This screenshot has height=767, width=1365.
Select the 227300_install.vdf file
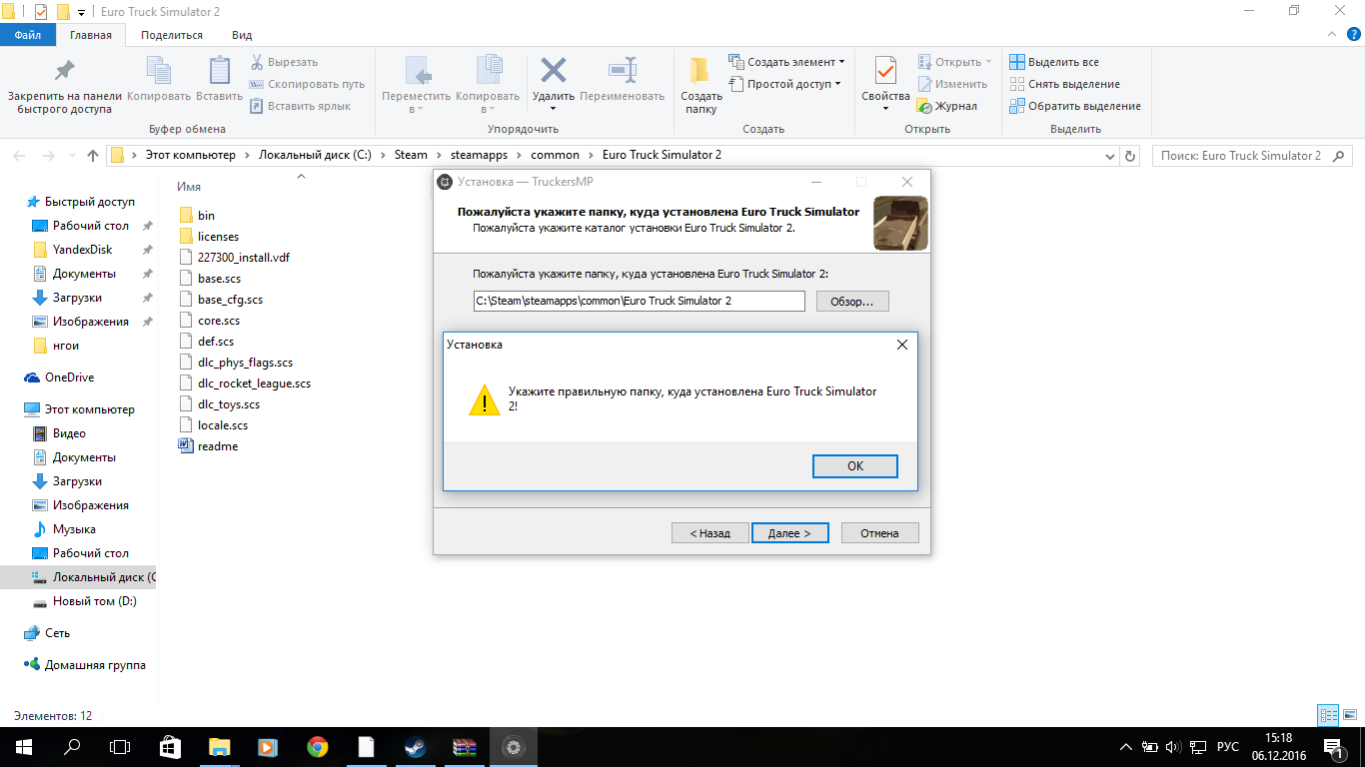coord(235,258)
